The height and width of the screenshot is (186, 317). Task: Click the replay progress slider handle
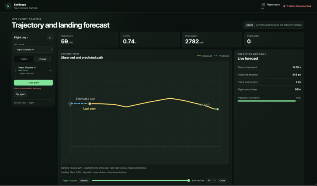point(189,180)
